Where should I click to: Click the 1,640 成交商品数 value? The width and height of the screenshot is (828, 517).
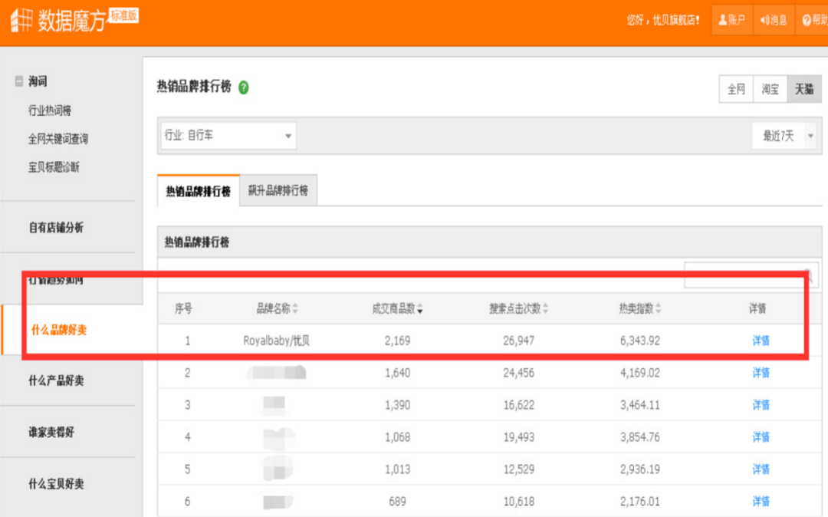tap(398, 373)
